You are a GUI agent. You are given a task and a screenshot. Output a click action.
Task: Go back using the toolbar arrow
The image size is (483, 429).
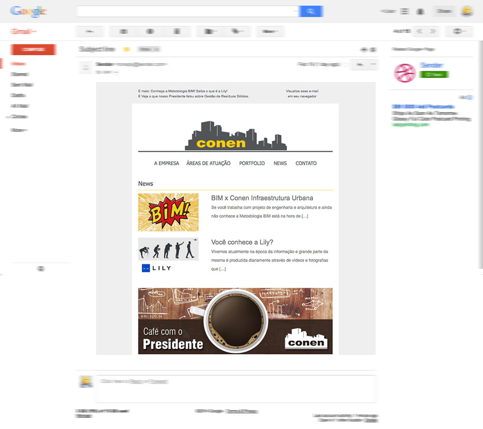[x=90, y=32]
